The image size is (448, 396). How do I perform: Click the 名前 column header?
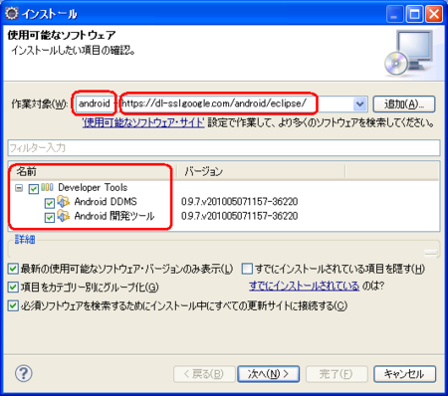point(93,171)
